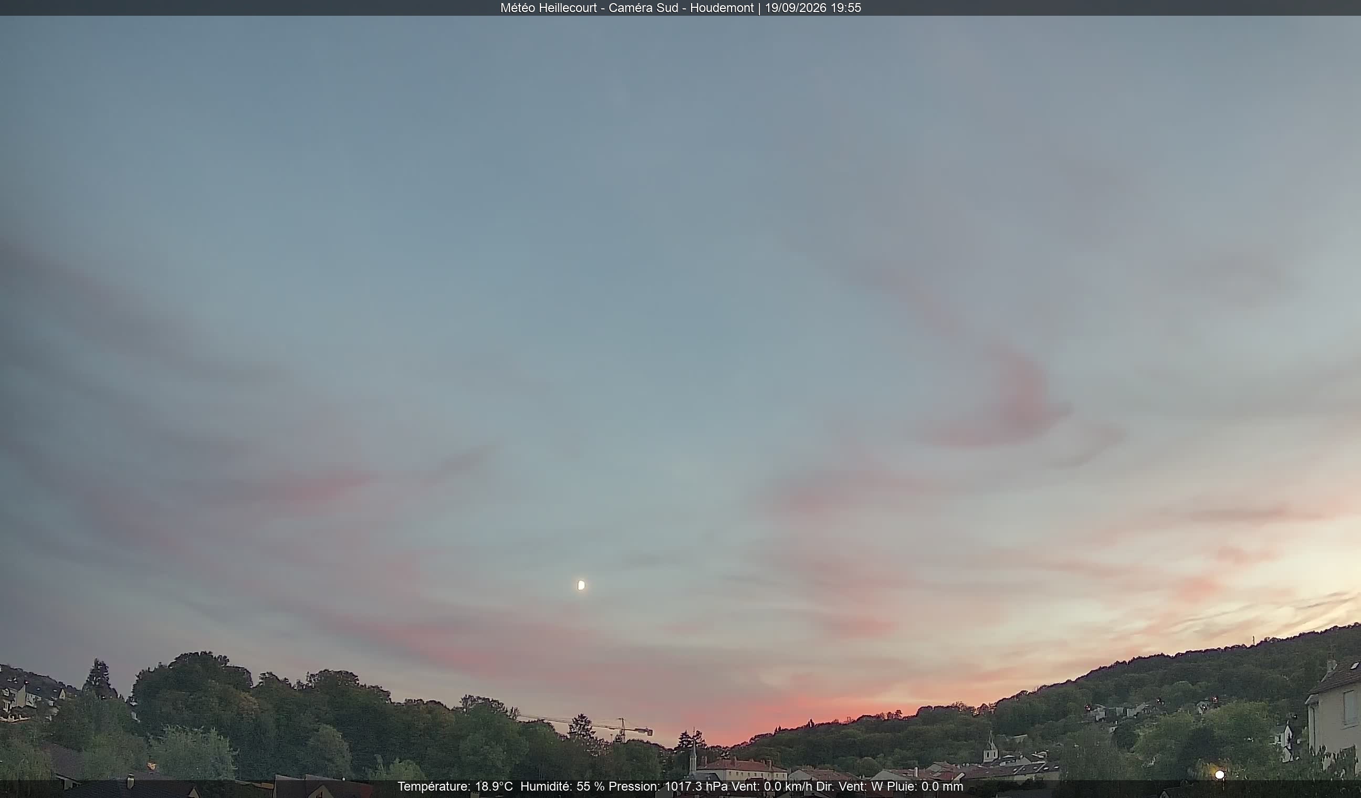Click the white church steeple on the hillside
The width and height of the screenshot is (1361, 798).
click(x=990, y=748)
